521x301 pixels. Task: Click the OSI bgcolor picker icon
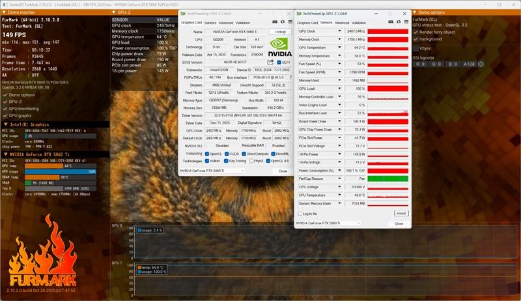point(481,64)
